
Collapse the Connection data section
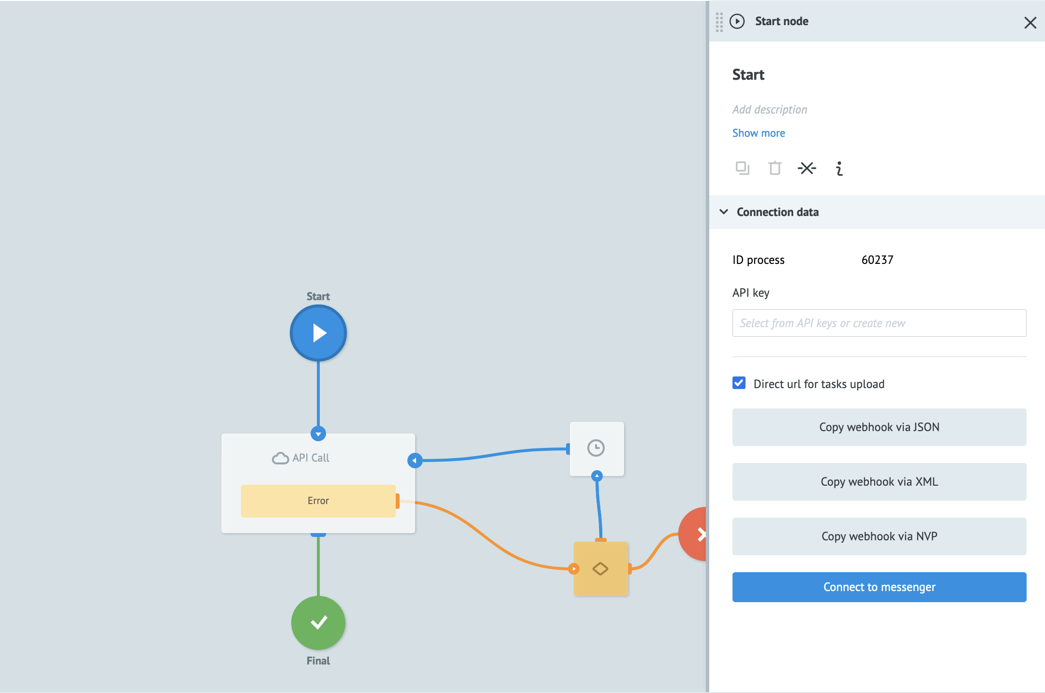point(724,212)
